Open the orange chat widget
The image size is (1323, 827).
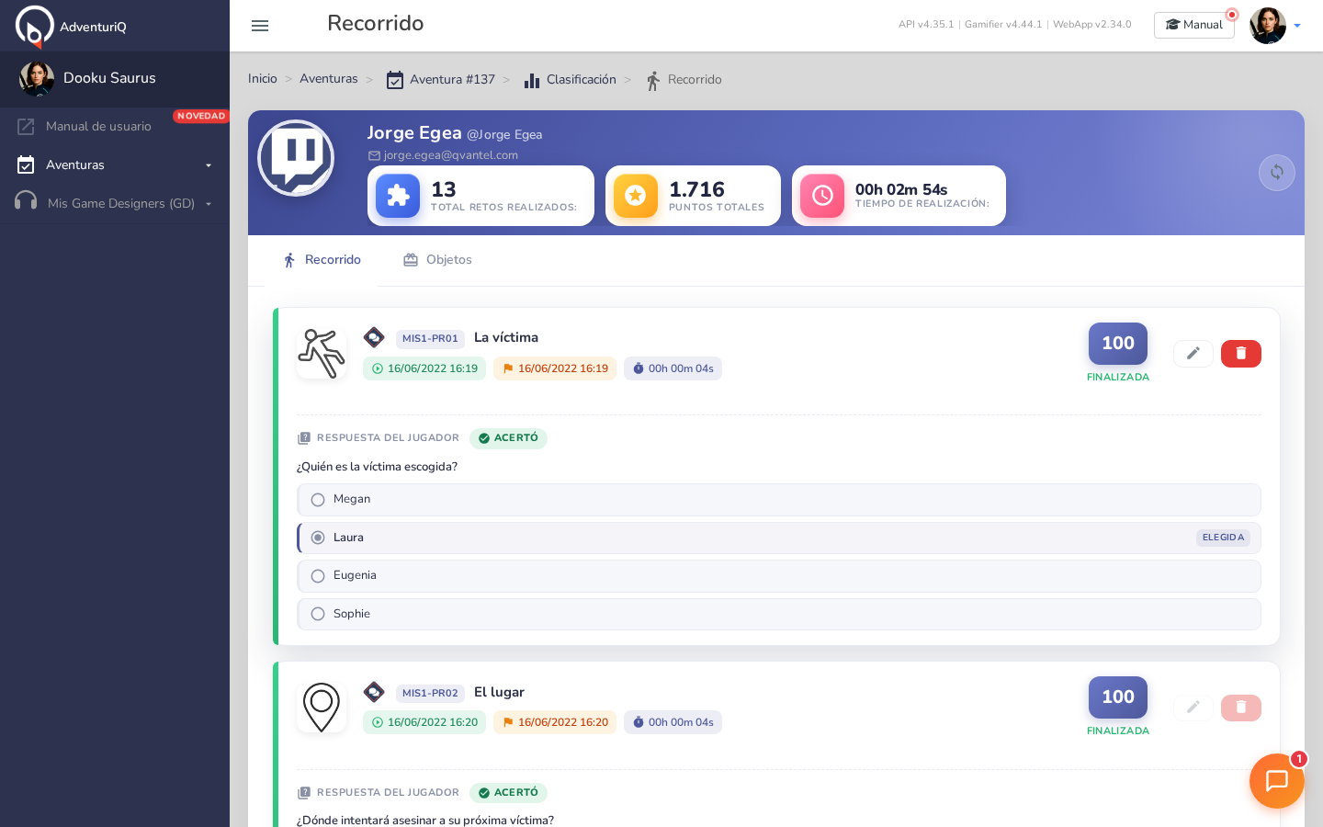(x=1277, y=781)
